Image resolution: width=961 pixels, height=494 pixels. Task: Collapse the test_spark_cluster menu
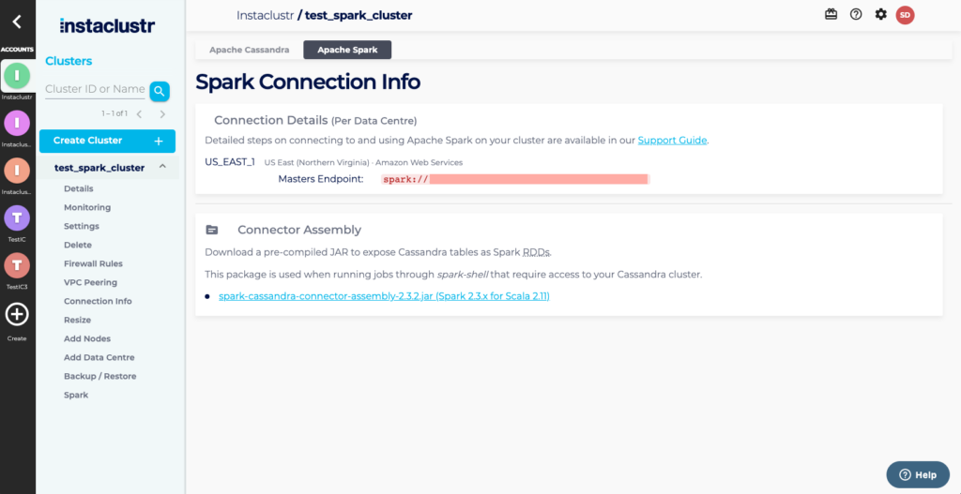(162, 167)
